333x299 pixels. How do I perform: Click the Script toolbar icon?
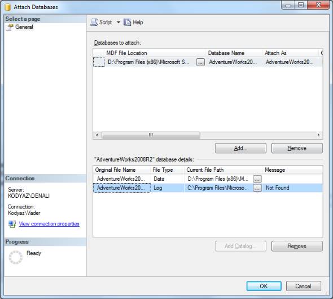coord(94,22)
